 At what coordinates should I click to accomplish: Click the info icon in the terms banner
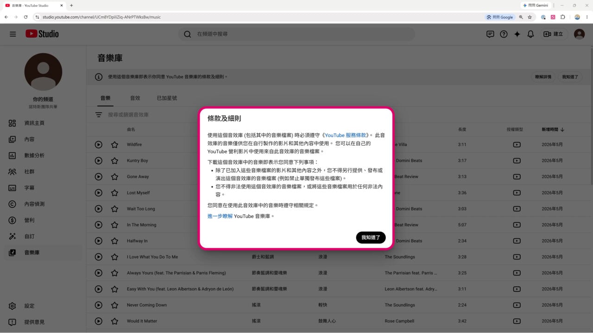pos(99,77)
